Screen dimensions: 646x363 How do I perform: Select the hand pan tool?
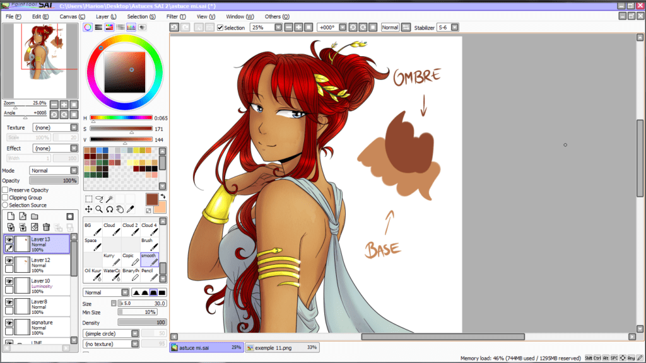119,209
